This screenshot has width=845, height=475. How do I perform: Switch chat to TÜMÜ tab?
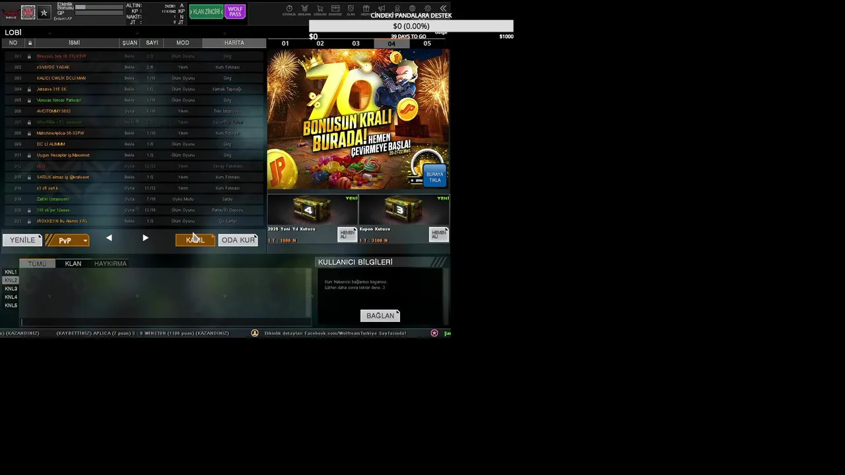(37, 263)
